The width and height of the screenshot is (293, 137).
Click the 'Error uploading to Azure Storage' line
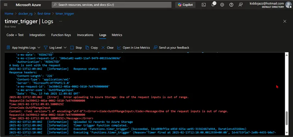pyautogui.click(x=99, y=97)
